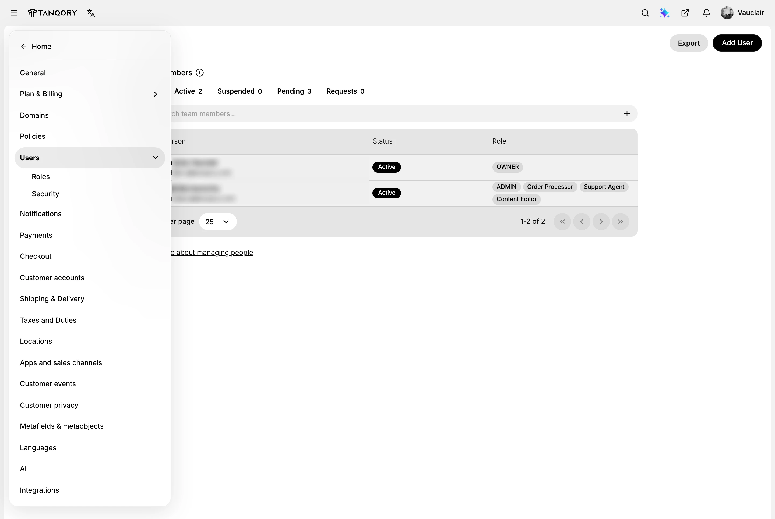Expand Plan & Billing submenu chevron
The height and width of the screenshot is (519, 775).
(x=155, y=94)
